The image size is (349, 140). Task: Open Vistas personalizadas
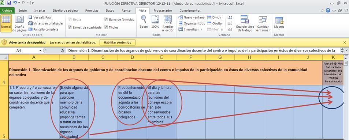coord(46,23)
